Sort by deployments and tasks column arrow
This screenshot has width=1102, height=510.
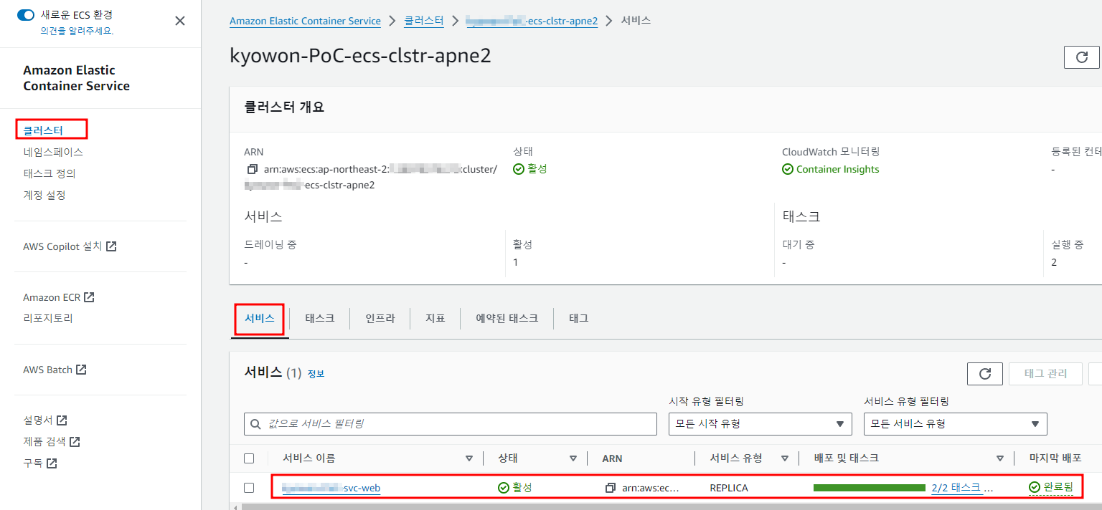[x=999, y=458]
